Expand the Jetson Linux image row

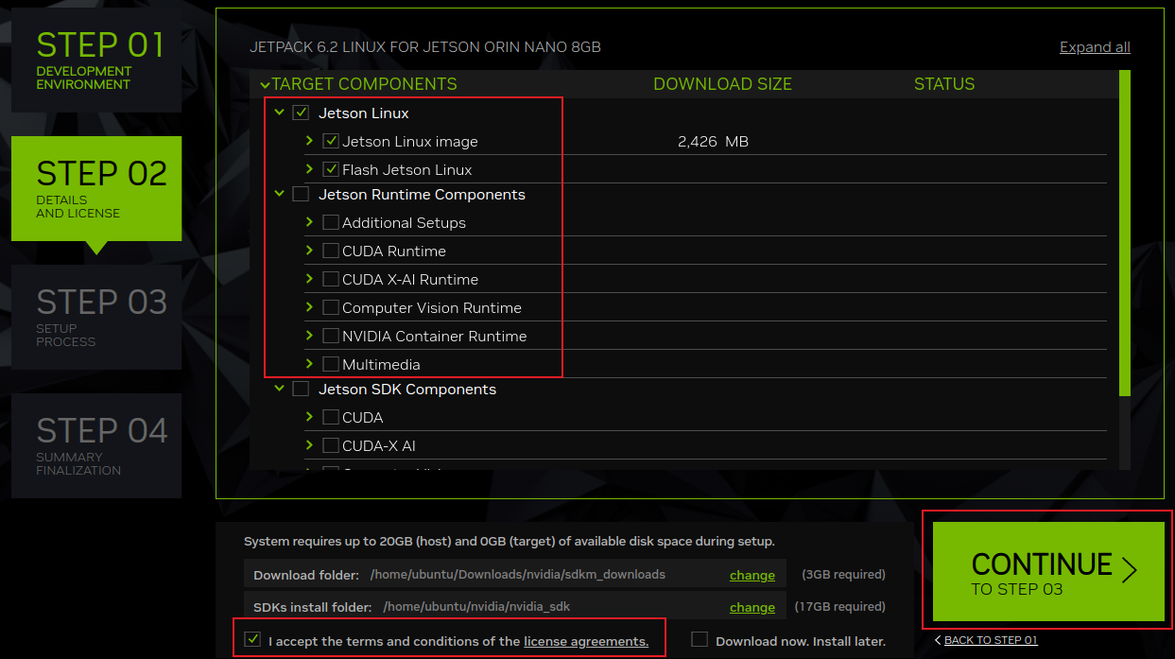pyautogui.click(x=309, y=141)
